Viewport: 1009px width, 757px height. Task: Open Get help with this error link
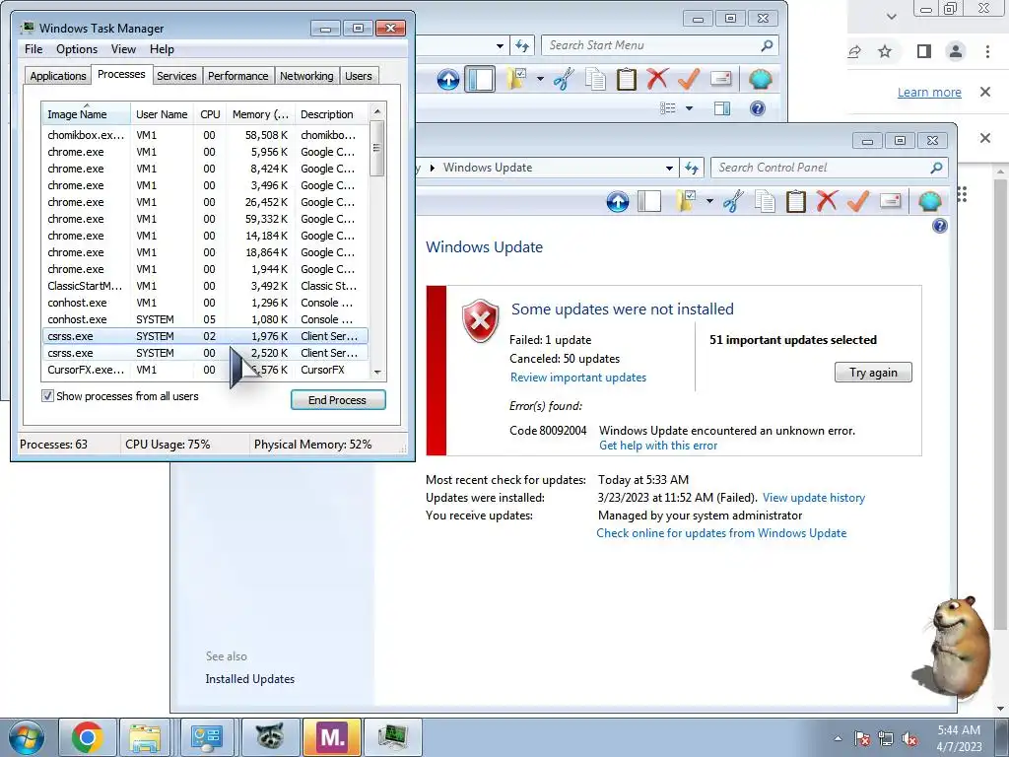click(658, 446)
